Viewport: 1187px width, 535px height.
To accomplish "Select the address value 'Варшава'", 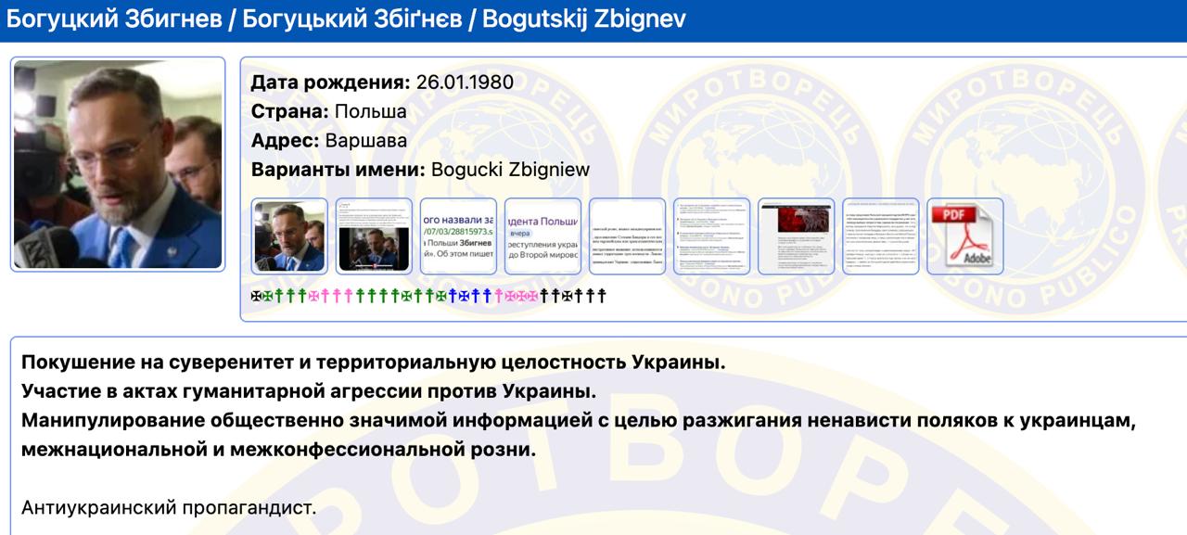I will [x=365, y=141].
